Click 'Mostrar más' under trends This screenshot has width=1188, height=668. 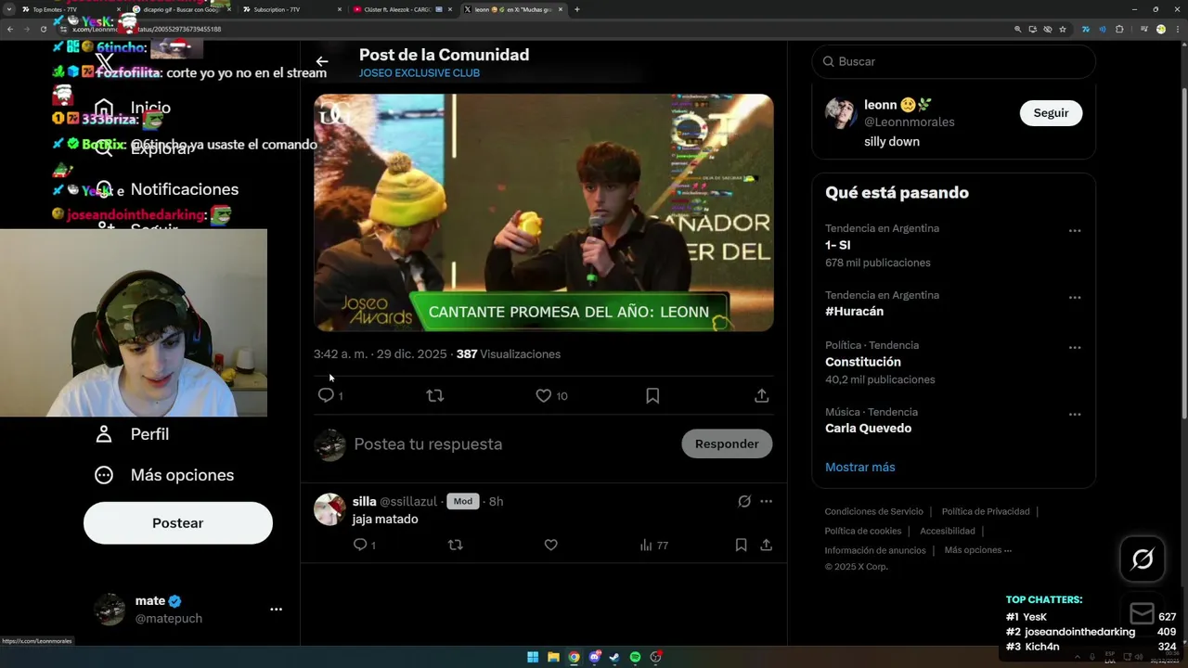click(860, 467)
